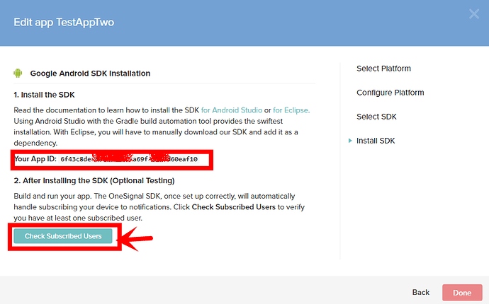The image size is (489, 304).
Task: Click the '2. After Installing the SDK' heading
Action: tap(94, 180)
